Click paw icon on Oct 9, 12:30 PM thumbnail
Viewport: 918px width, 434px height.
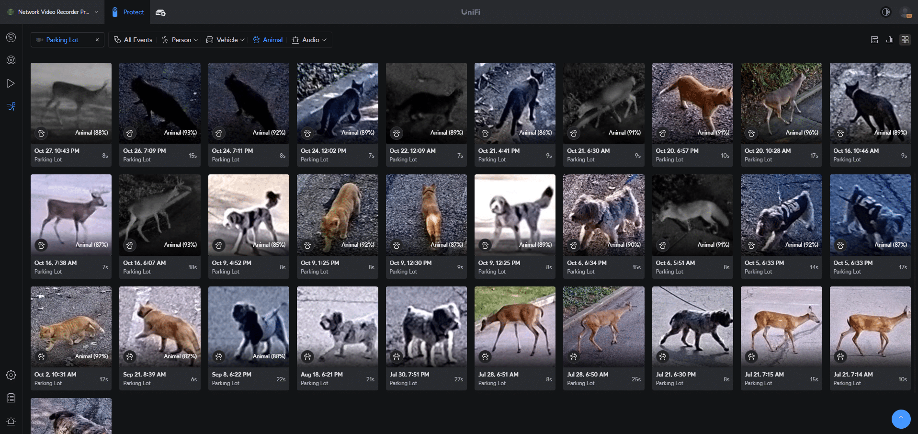397,245
